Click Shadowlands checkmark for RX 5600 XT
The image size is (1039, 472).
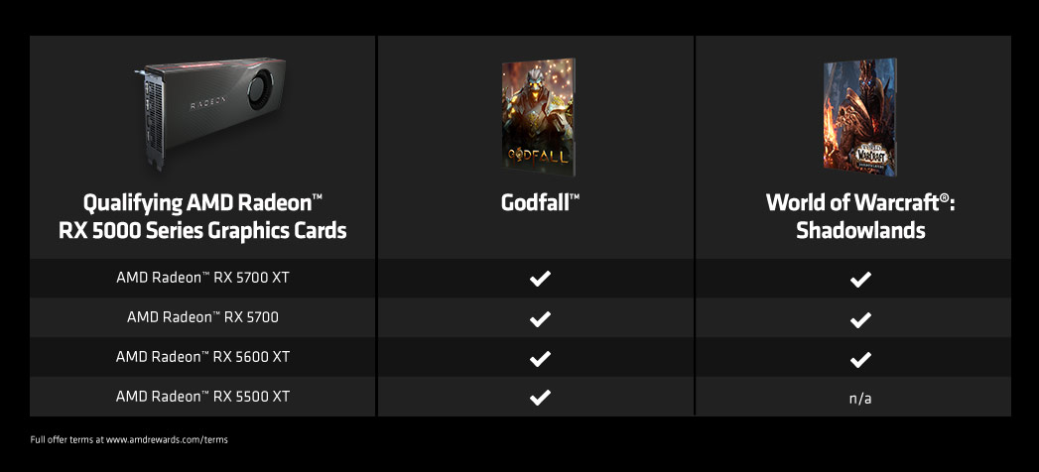coord(860,360)
